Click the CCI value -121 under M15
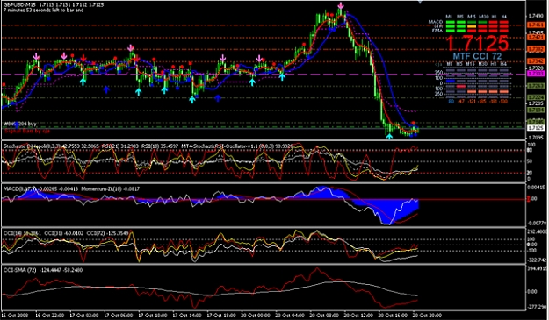 (x=472, y=102)
